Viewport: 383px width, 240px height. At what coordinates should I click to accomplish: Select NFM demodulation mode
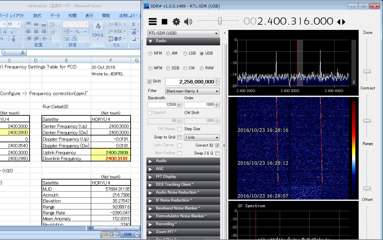tap(150, 54)
